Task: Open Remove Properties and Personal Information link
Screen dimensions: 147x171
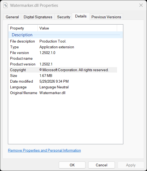Action: point(44,150)
